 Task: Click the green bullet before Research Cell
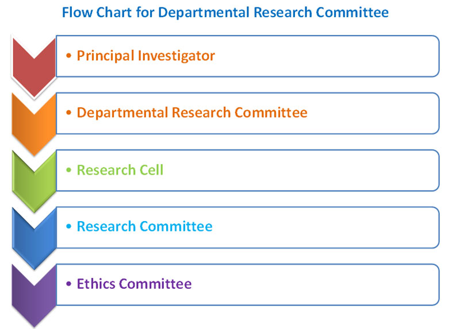tap(69, 169)
